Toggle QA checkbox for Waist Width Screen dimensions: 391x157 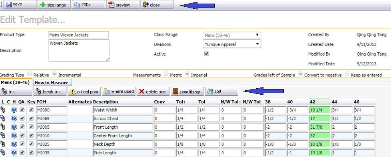[22, 109]
